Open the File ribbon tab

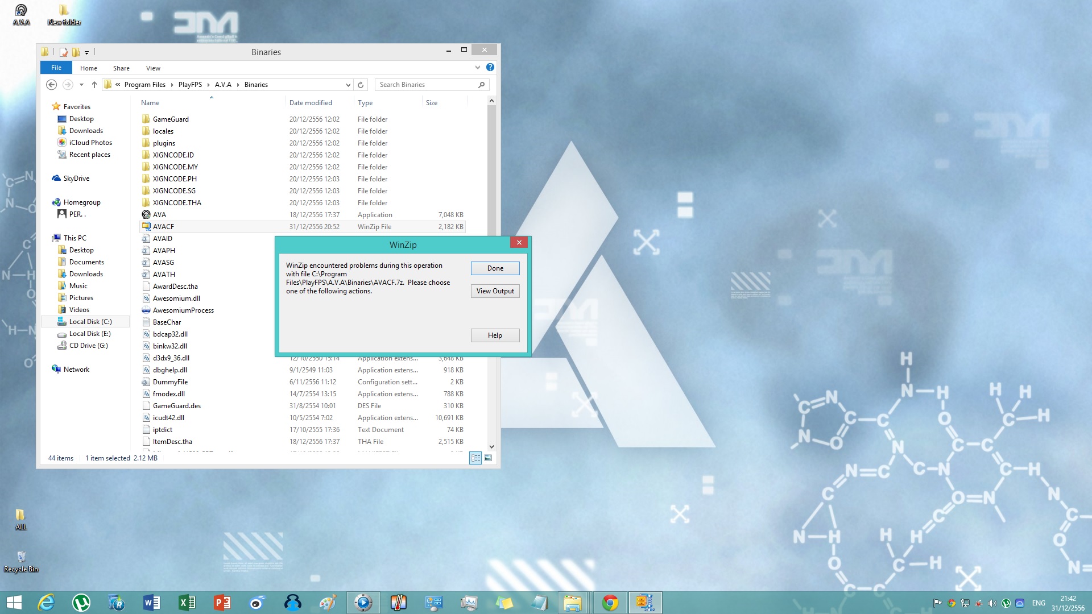[56, 68]
